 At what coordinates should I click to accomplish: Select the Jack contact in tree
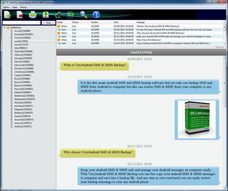point(21,45)
